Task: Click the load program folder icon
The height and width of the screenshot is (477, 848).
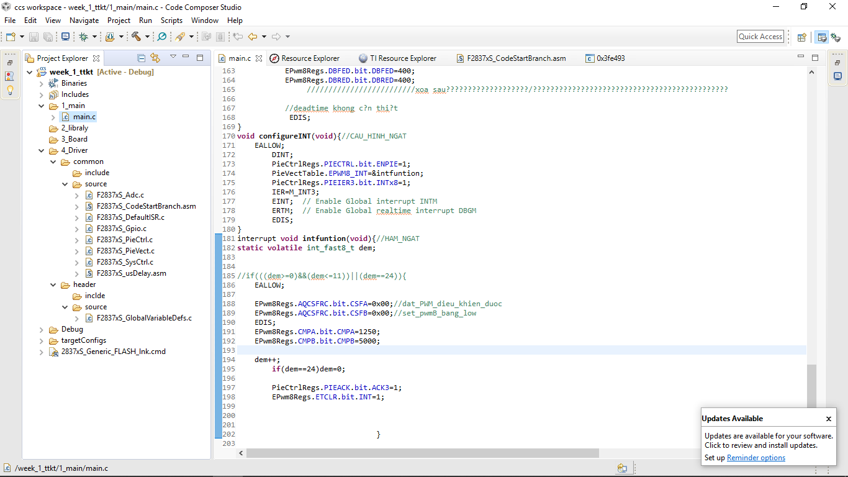Action: tap(110, 37)
